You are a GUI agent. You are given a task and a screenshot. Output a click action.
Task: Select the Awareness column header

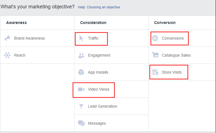[17, 23]
